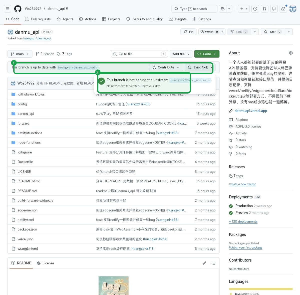Open the hamburger navigation menu

click(8, 9)
